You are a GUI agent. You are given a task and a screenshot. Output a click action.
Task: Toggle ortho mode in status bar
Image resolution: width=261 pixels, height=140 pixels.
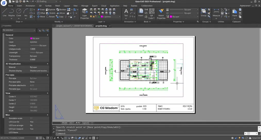44,138
